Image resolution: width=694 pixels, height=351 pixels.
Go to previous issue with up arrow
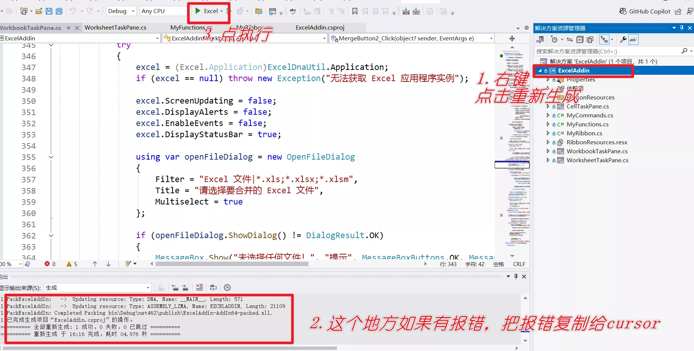tap(95, 264)
